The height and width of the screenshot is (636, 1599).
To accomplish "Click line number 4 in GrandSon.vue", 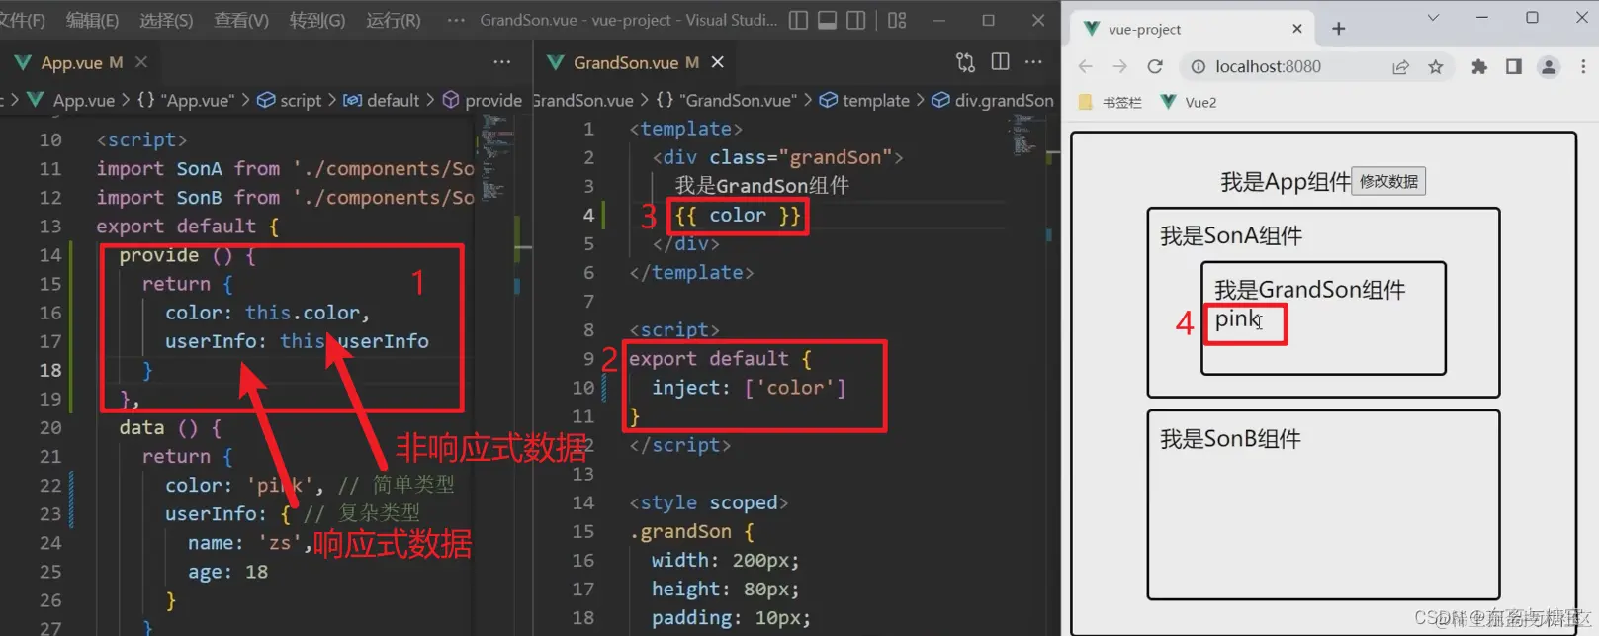I will point(588,215).
